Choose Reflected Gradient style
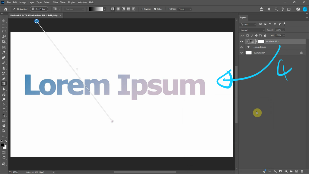309x174 pixels. coord(129,9)
